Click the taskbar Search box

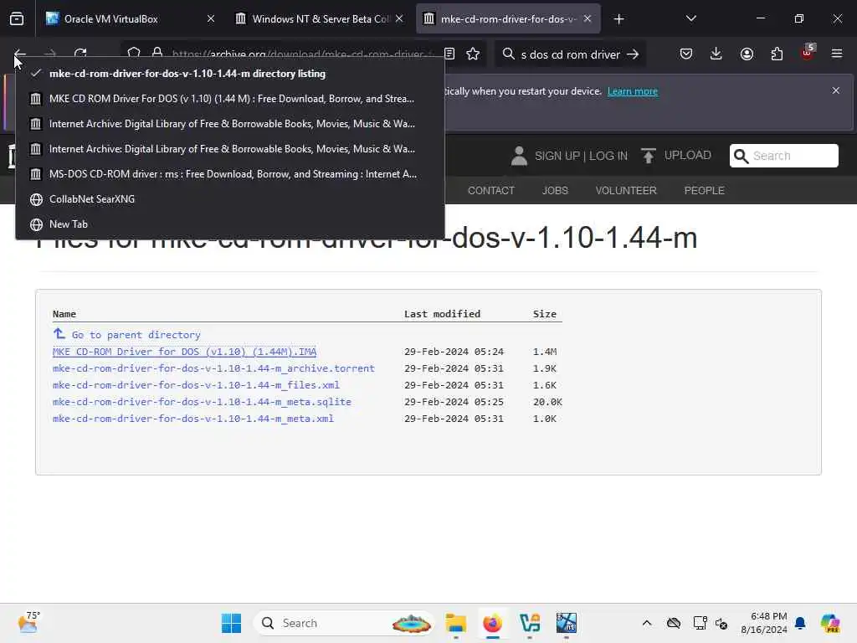click(x=344, y=623)
